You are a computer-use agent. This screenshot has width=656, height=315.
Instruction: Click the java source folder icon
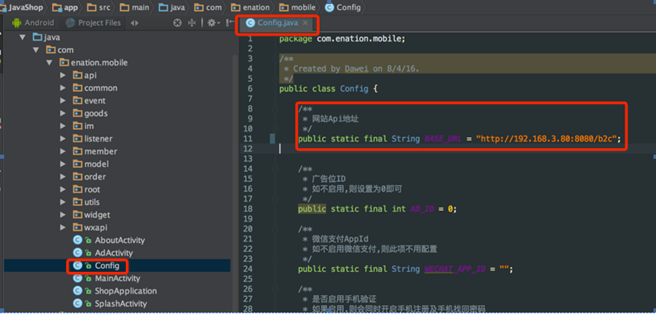click(x=37, y=37)
